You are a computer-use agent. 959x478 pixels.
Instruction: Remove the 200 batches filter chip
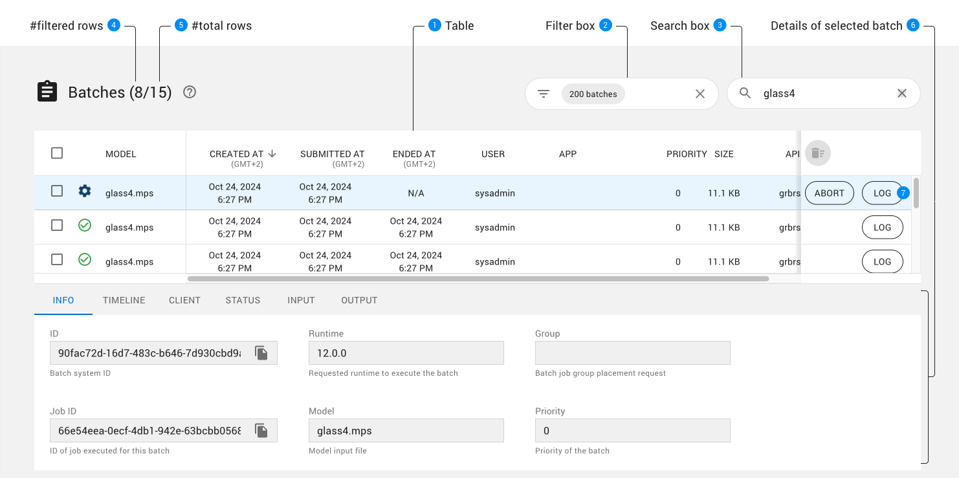pos(593,94)
